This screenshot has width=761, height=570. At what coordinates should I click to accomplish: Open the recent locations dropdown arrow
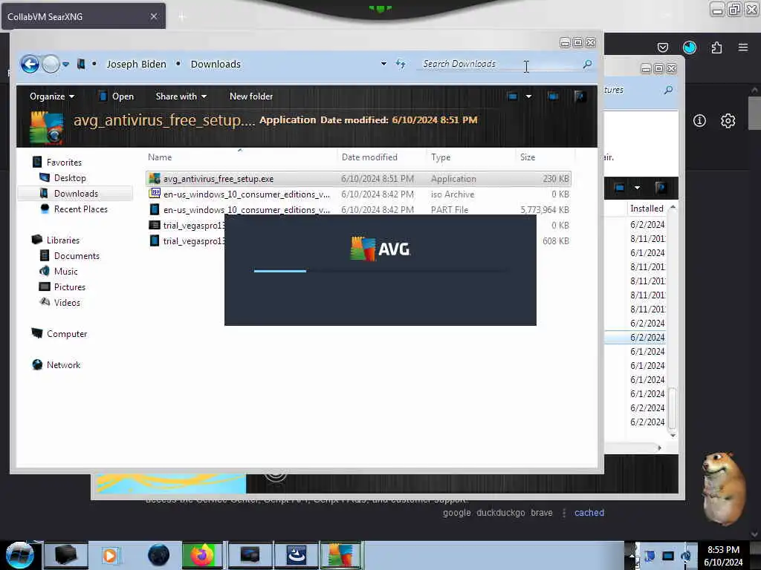coord(65,64)
